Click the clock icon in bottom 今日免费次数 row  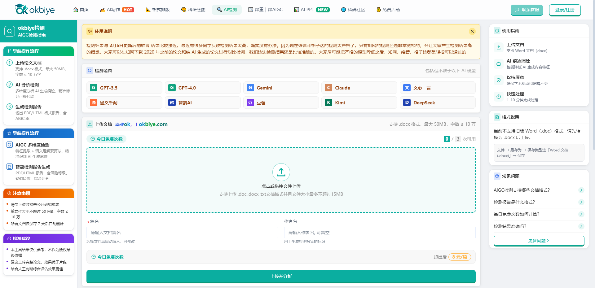pos(94,257)
